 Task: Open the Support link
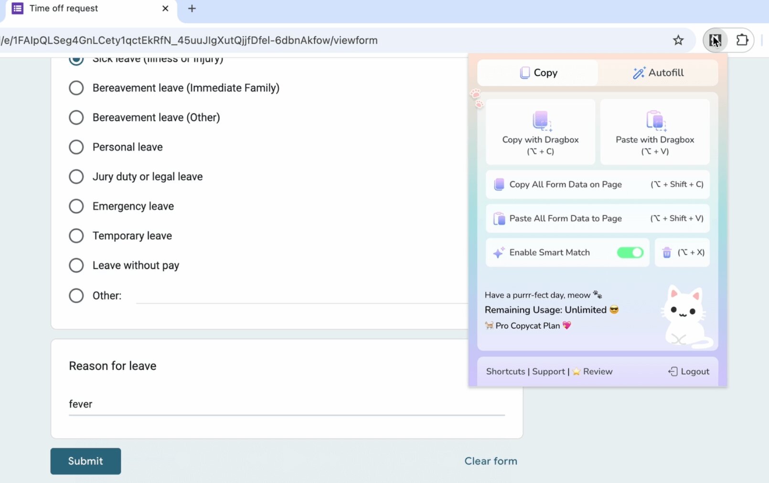tap(548, 371)
